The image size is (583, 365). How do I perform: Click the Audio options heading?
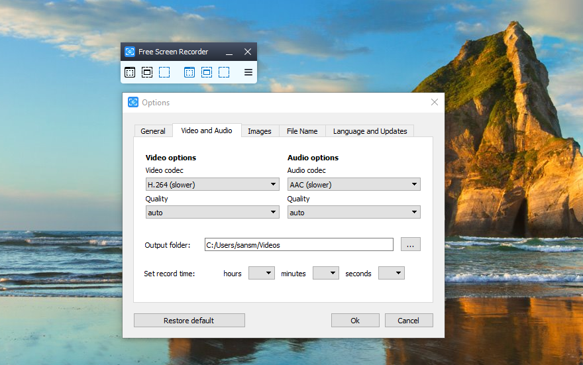click(x=313, y=158)
